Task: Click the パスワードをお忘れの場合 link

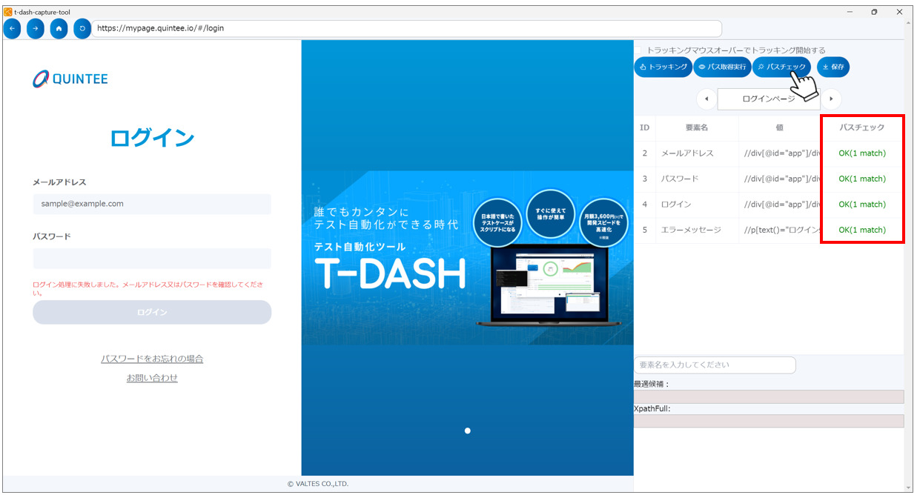Action: (x=152, y=359)
